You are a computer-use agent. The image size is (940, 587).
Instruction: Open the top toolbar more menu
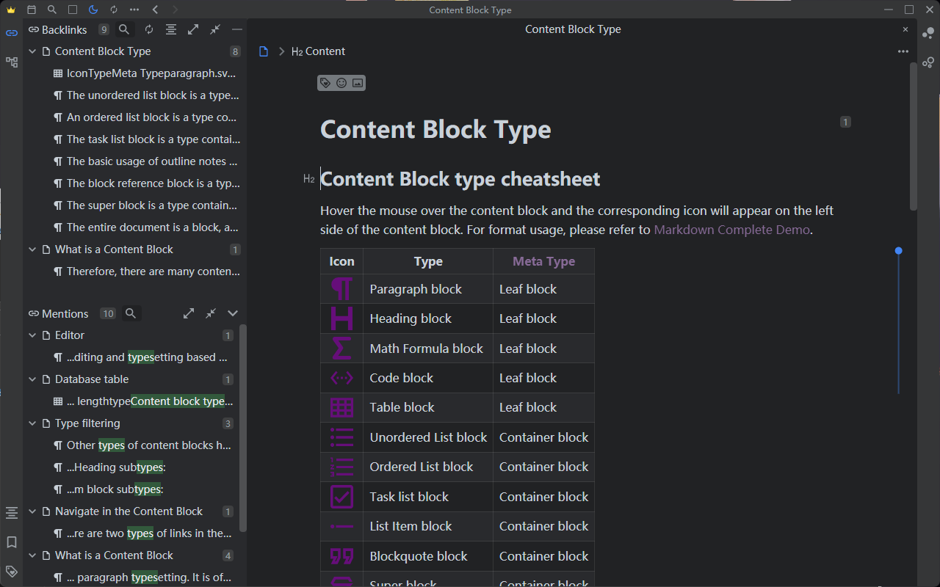click(134, 10)
